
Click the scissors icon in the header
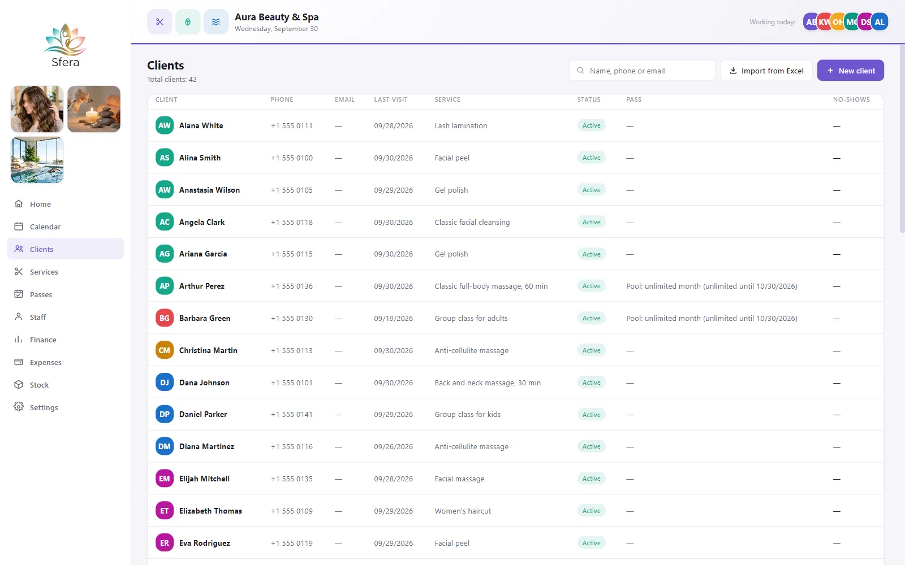coord(160,22)
